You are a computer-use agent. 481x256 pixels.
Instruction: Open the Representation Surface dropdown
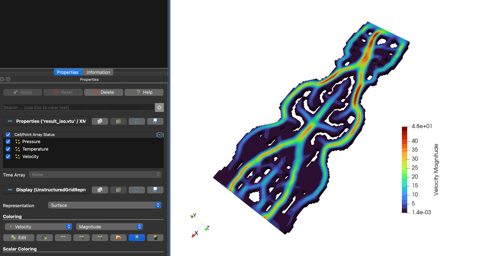105,205
